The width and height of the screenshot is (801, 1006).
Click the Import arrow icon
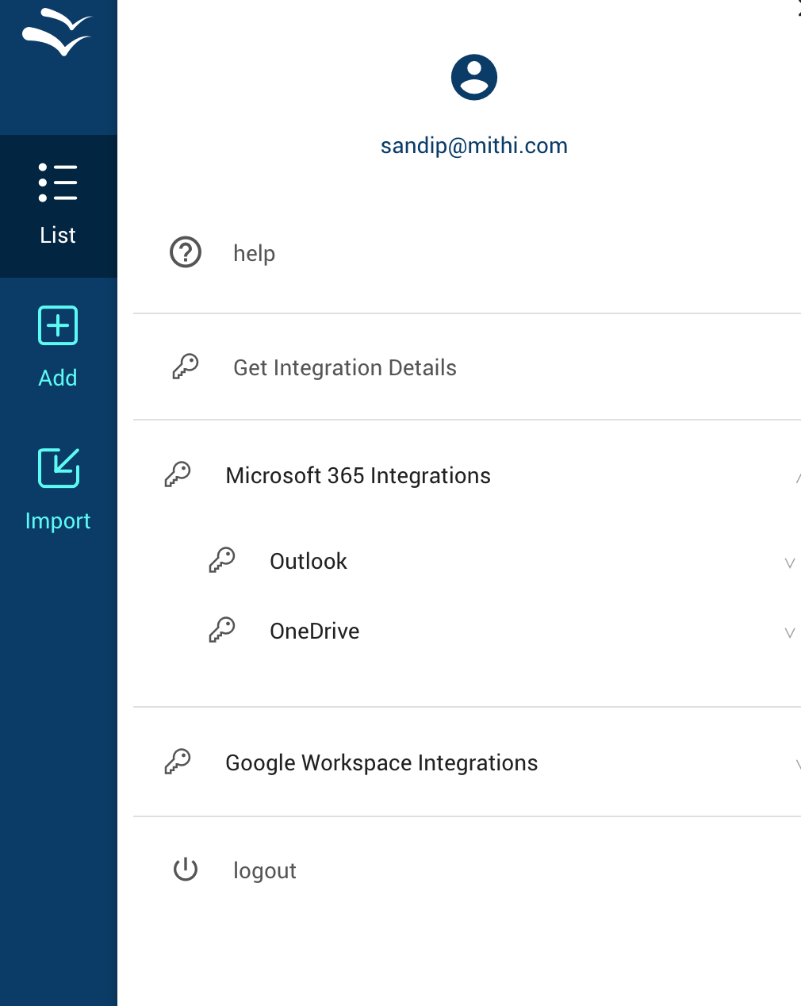(58, 468)
